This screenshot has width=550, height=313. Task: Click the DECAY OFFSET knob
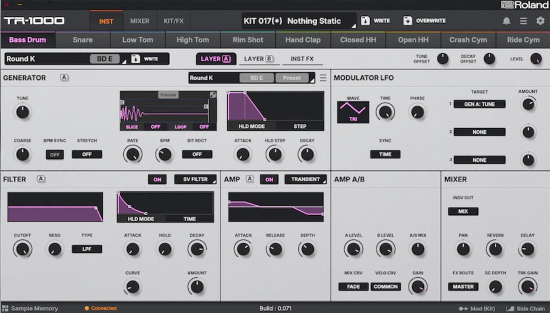tap(489, 59)
